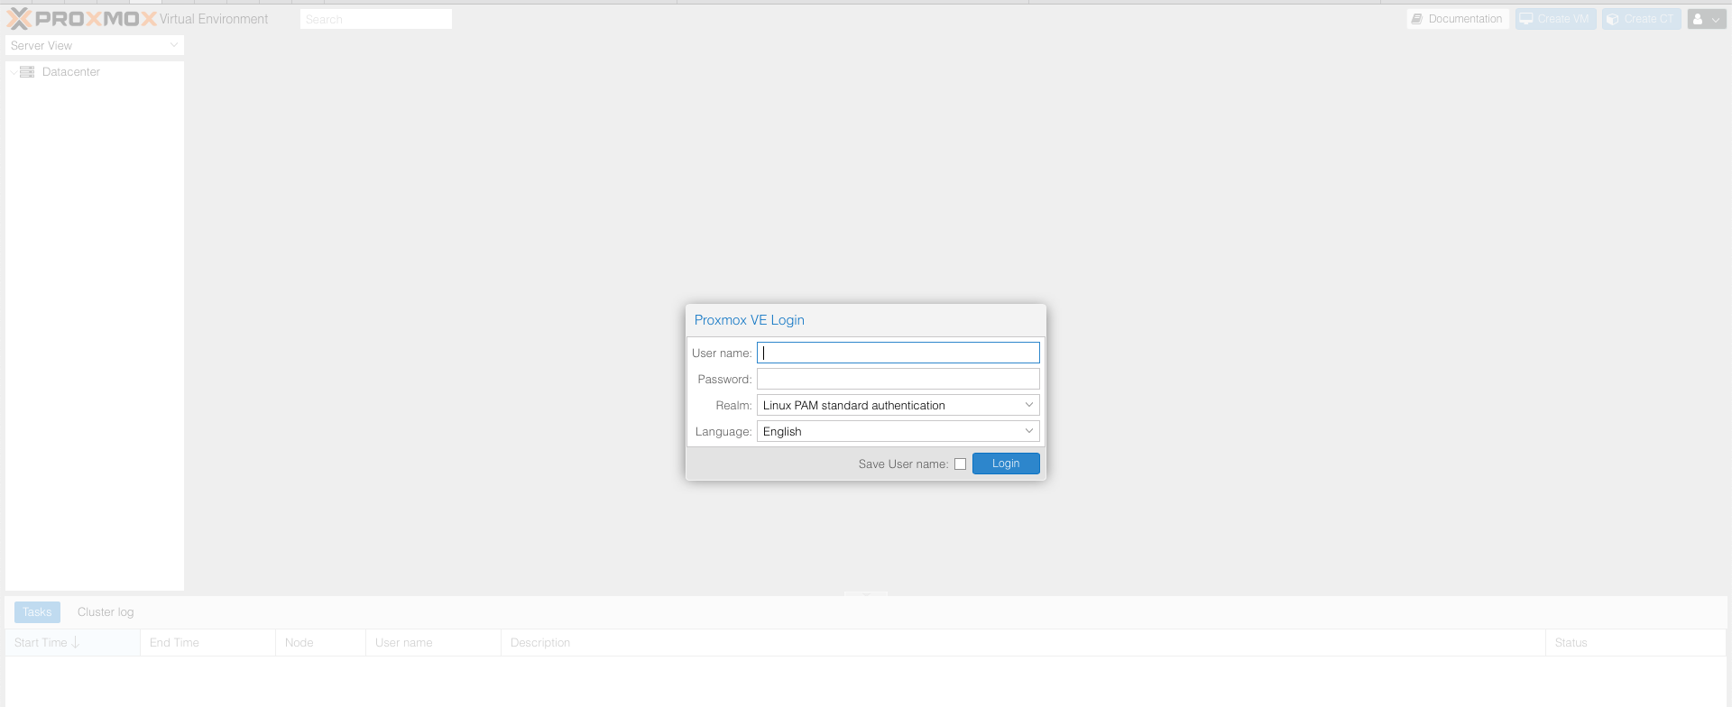Click the top Search box
1732x707 pixels.
(x=375, y=19)
